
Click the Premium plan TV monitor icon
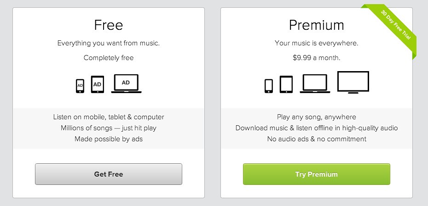coord(353,83)
